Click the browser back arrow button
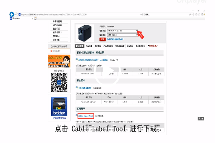This screenshot has width=215, height=143. [12, 14]
